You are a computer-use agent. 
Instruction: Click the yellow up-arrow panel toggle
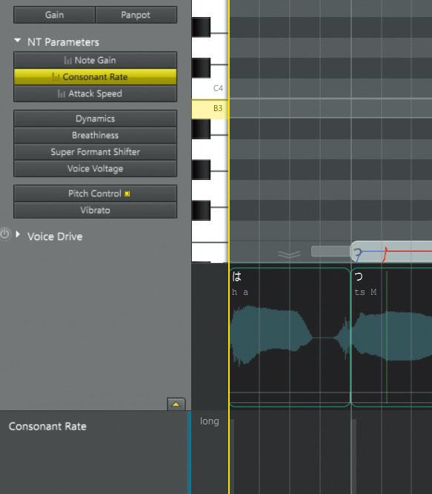point(176,404)
